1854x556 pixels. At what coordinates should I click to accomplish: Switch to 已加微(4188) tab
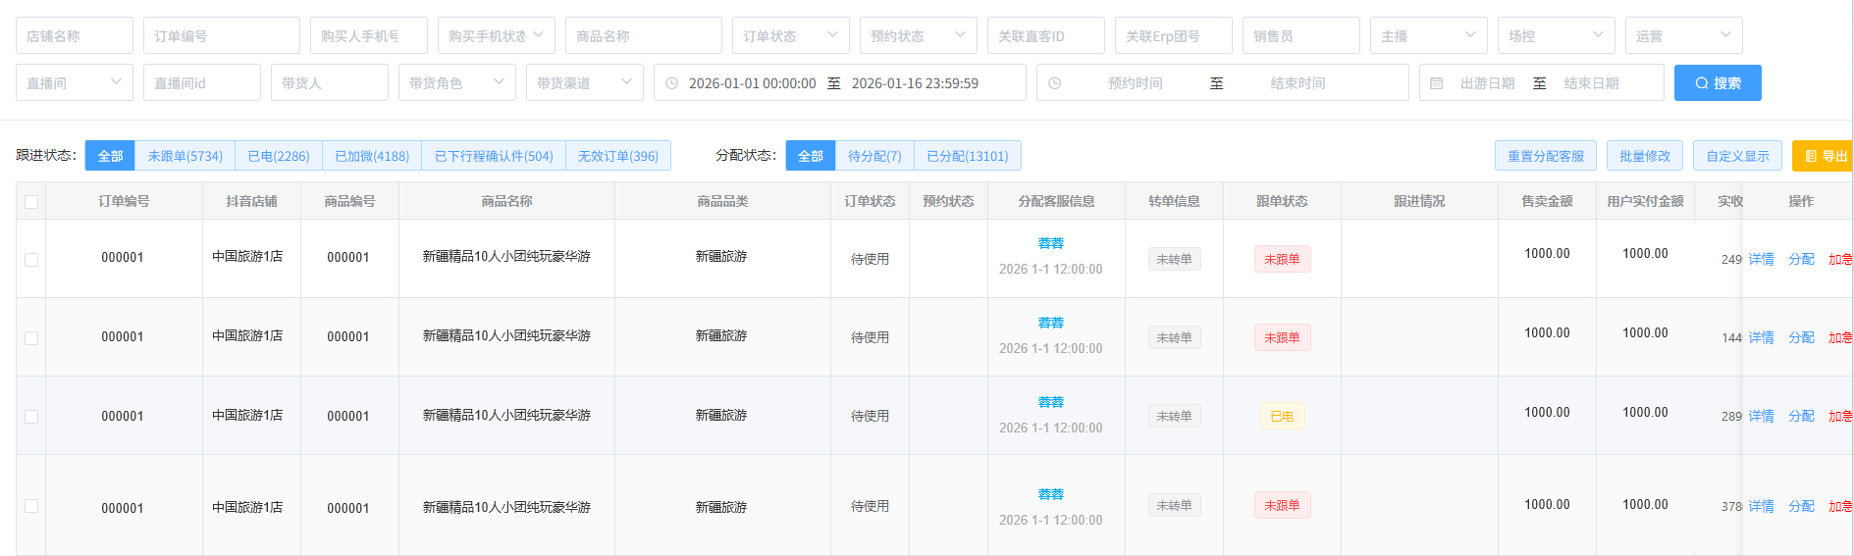point(372,156)
